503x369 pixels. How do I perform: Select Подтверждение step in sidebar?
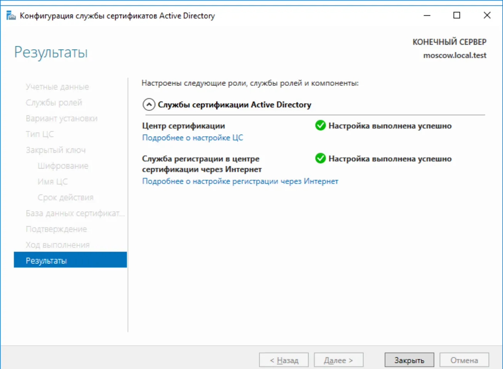[56, 229]
